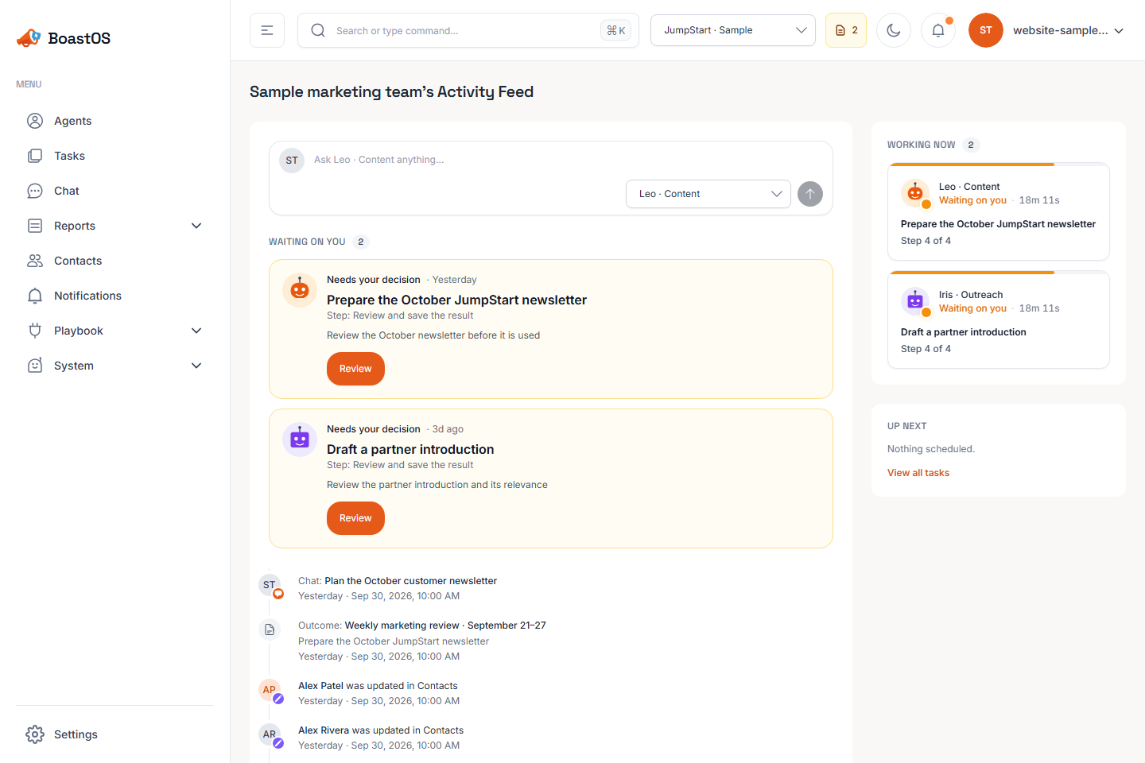
Task: Click the ⌘K shortcut badge
Action: (615, 30)
